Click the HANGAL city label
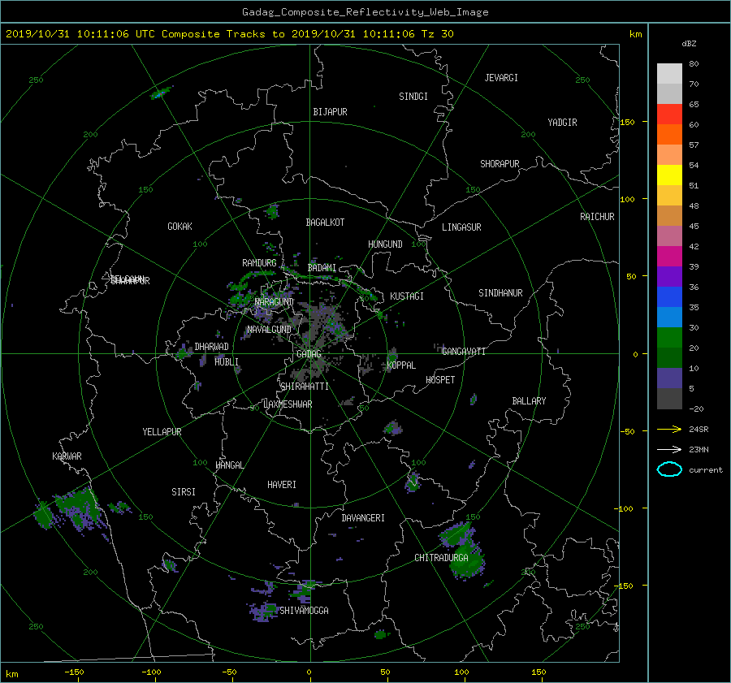Viewport: 731px width, 683px height. [229, 465]
